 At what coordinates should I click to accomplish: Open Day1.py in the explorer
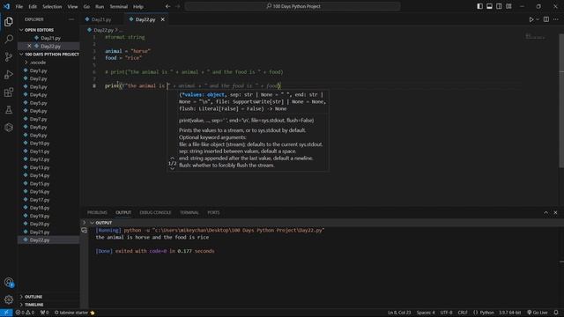[39, 70]
